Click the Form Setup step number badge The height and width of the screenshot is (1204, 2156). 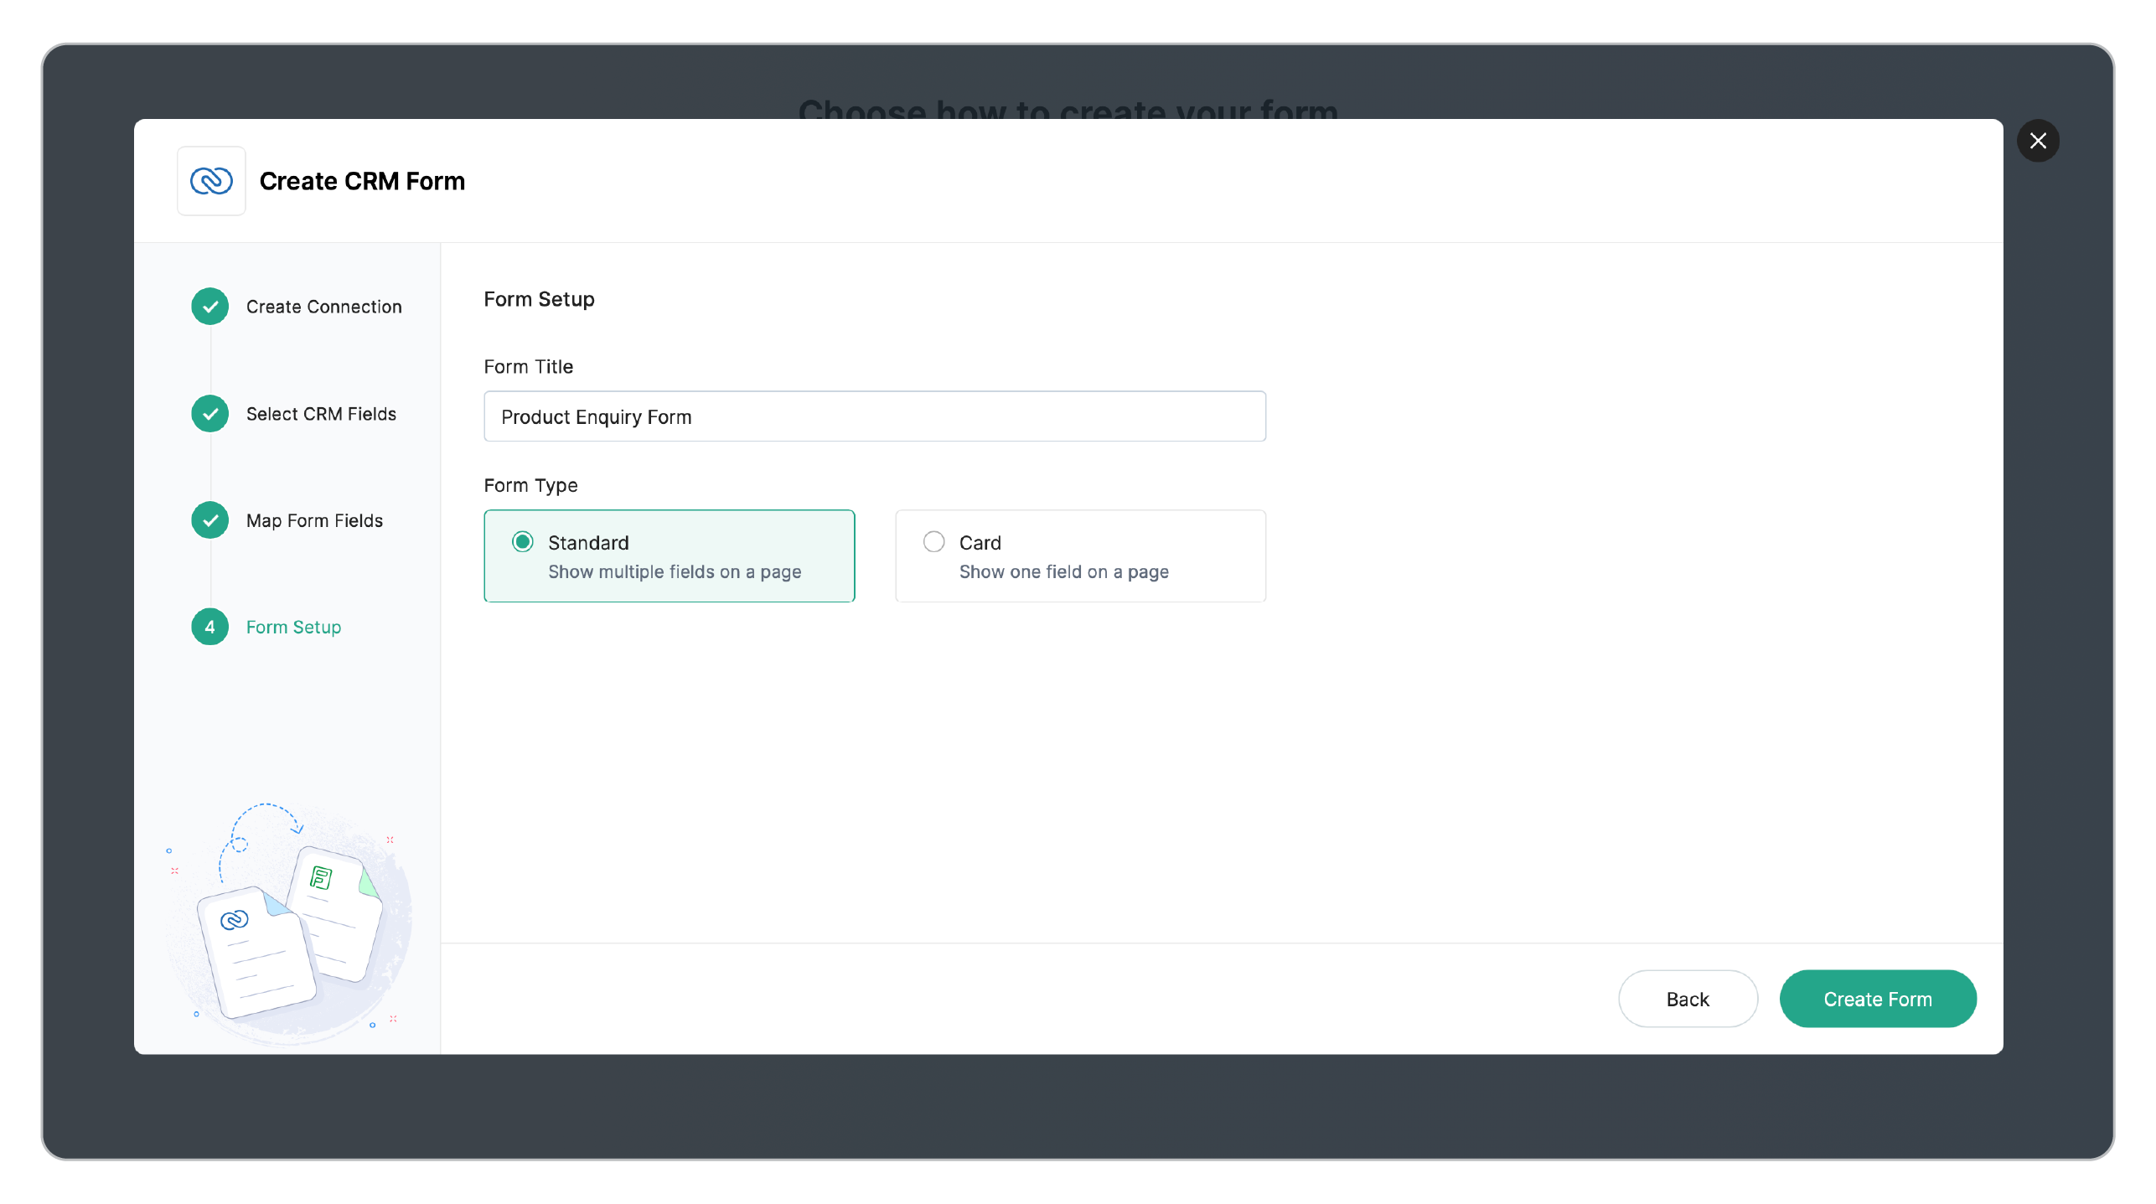click(209, 627)
